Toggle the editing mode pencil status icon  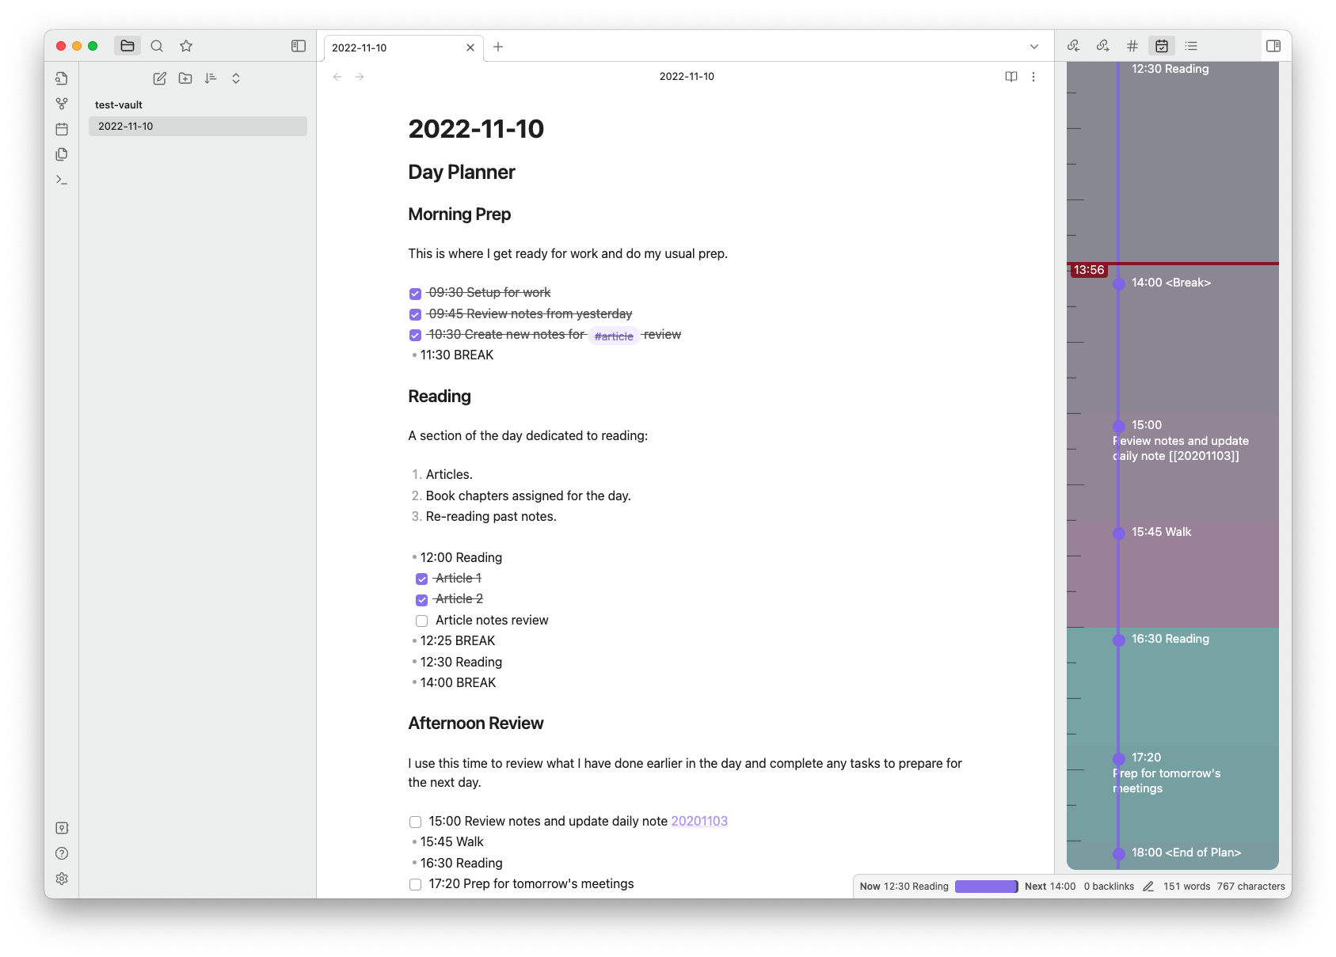coord(1148,887)
